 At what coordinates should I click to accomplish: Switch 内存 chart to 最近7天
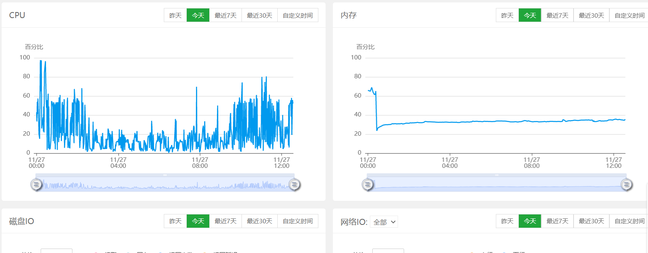click(557, 15)
